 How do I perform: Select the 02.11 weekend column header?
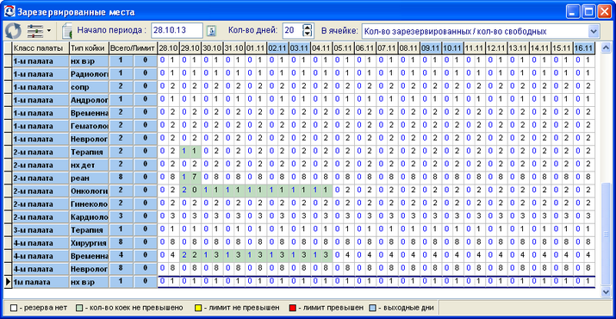tap(277, 48)
